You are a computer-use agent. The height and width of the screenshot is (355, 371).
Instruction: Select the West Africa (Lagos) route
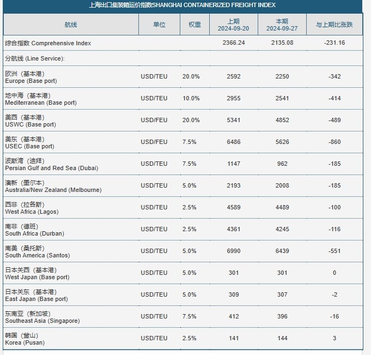point(32,212)
